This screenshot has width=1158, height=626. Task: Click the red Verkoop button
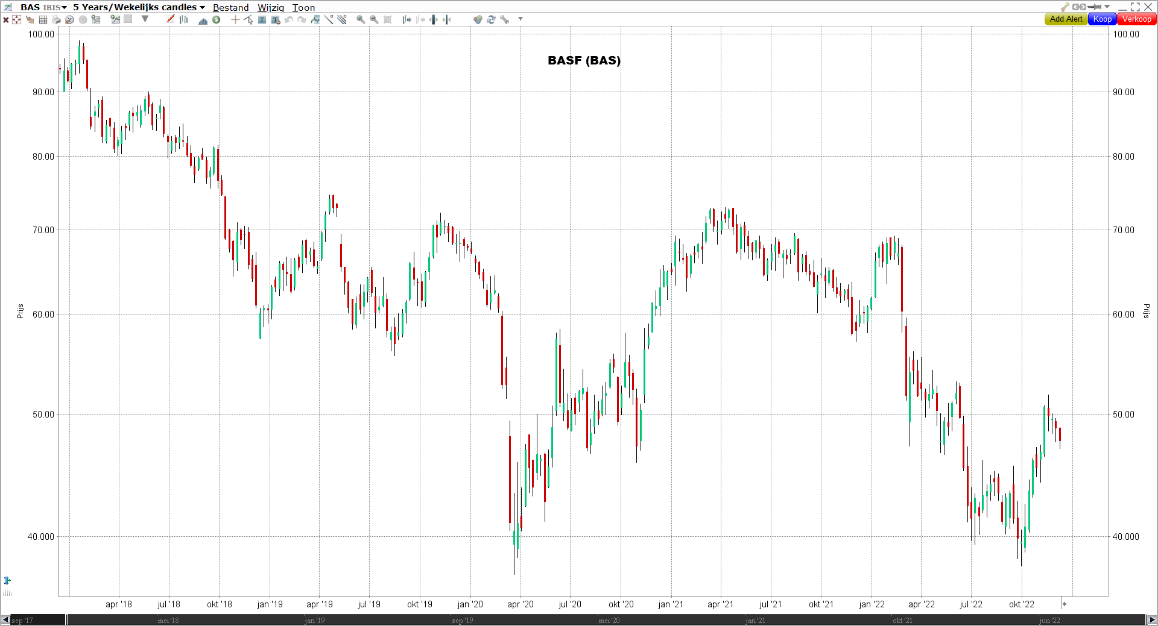(1137, 19)
